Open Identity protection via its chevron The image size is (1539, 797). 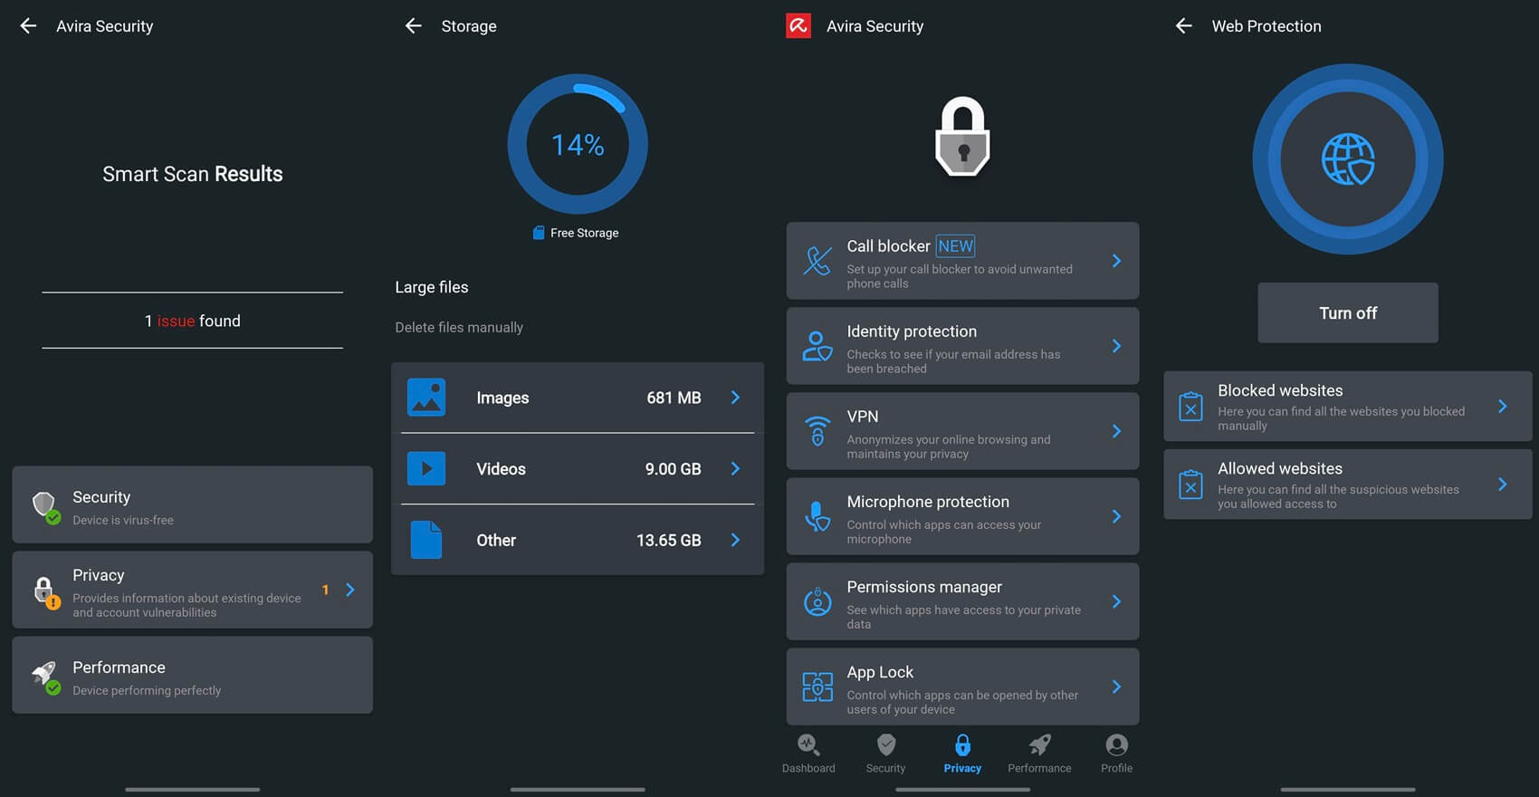coord(1116,346)
